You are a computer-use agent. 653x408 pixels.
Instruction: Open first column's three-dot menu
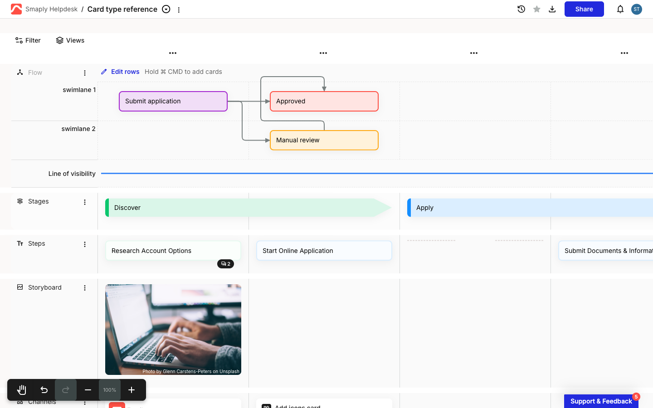[x=173, y=53]
